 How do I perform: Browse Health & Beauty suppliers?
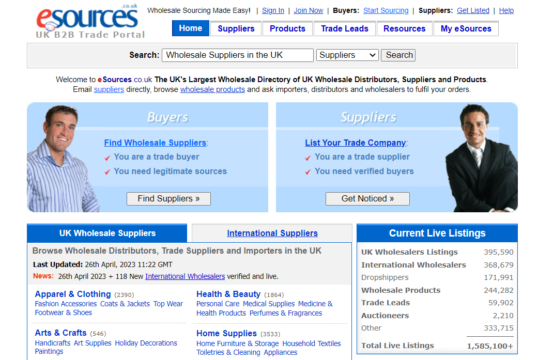click(228, 294)
